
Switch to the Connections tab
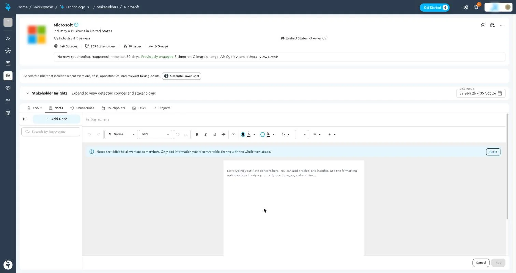82,108
